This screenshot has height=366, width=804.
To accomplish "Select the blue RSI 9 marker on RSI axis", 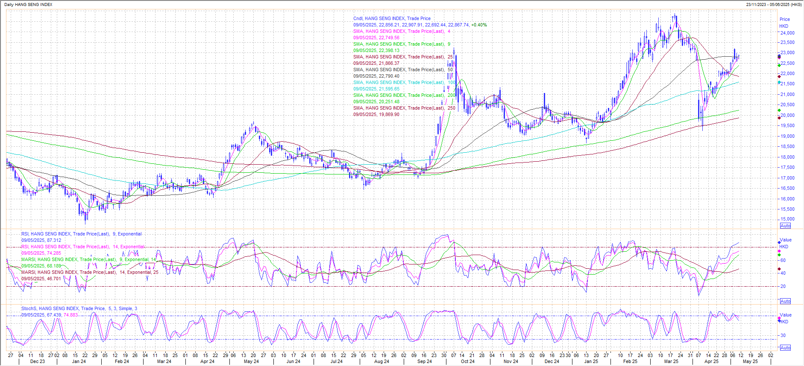I will click(x=779, y=242).
